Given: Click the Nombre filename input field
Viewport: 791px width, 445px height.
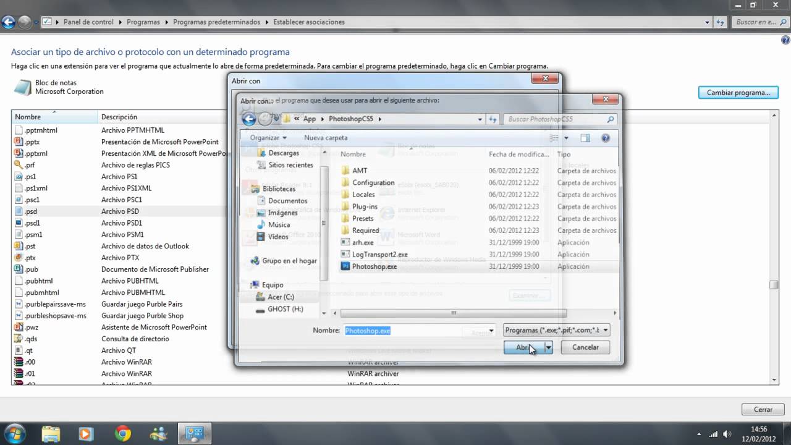Looking at the screenshot, I should pyautogui.click(x=419, y=331).
